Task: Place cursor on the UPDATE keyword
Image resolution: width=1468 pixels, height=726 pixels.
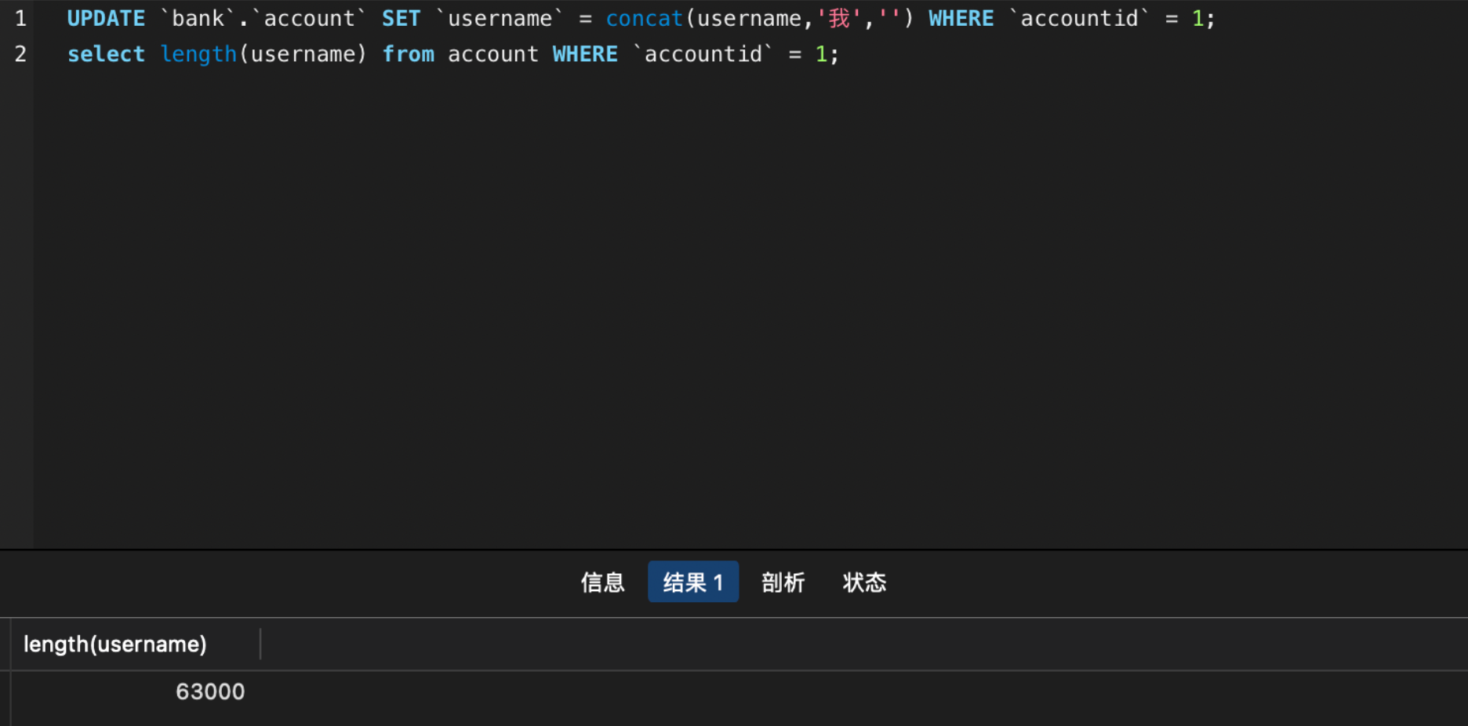Action: (106, 17)
